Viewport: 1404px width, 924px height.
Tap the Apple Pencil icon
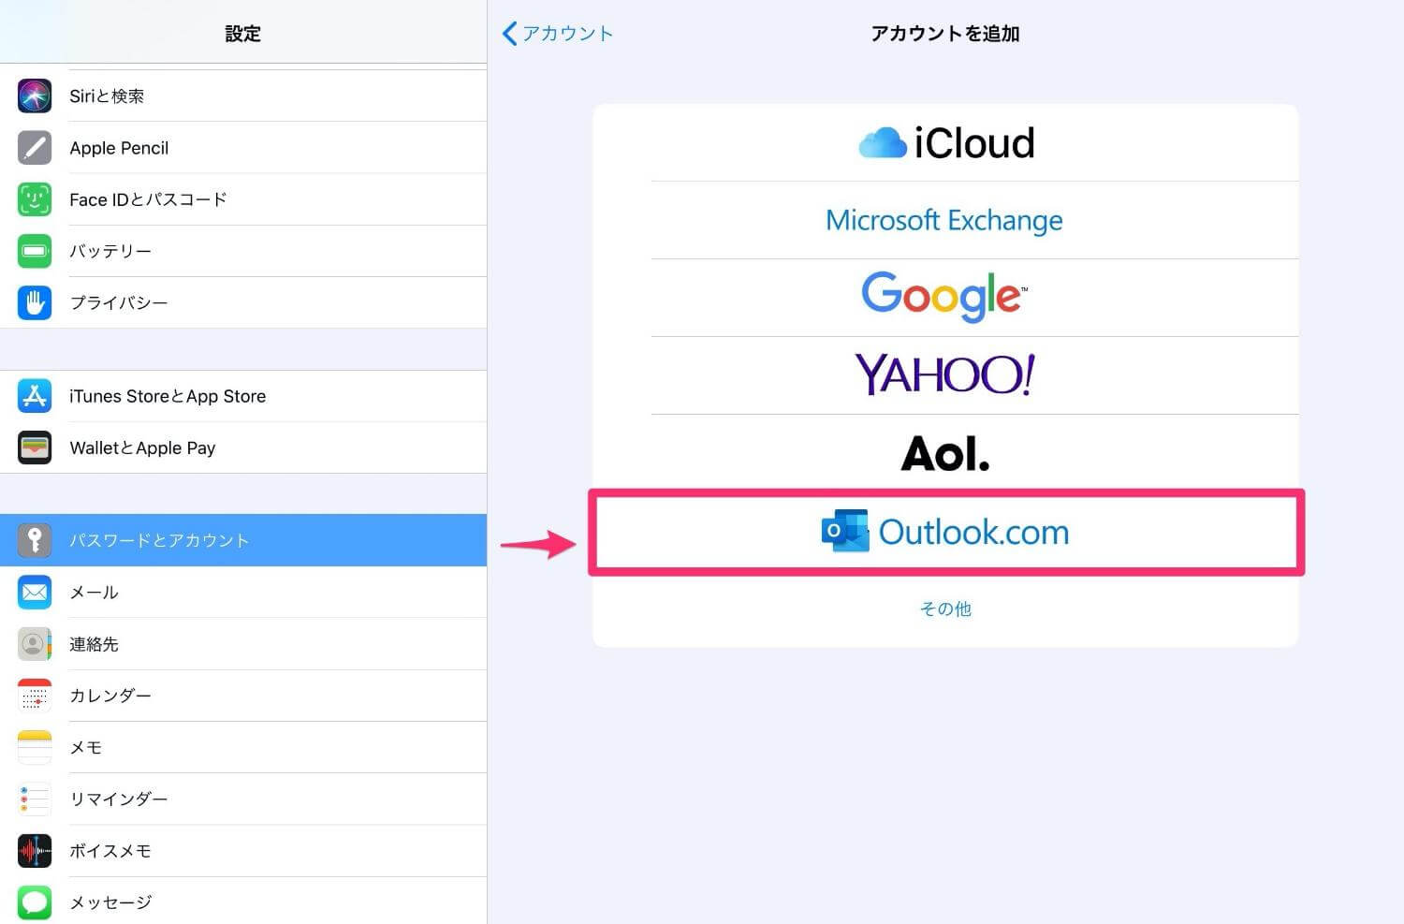coord(35,147)
